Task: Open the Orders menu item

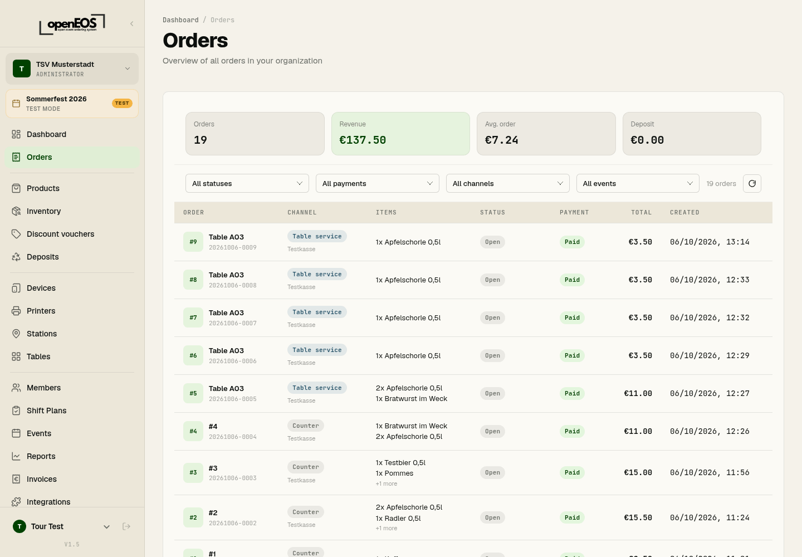Action: click(72, 157)
